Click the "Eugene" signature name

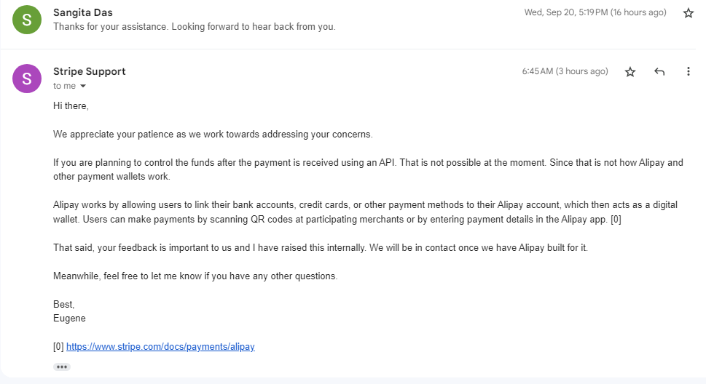(69, 319)
